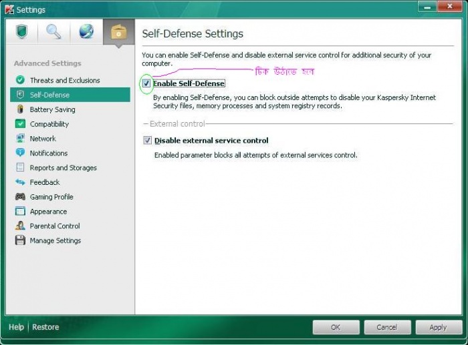Click the Appearance window icon
Image resolution: width=468 pixels, height=345 pixels.
[20, 212]
